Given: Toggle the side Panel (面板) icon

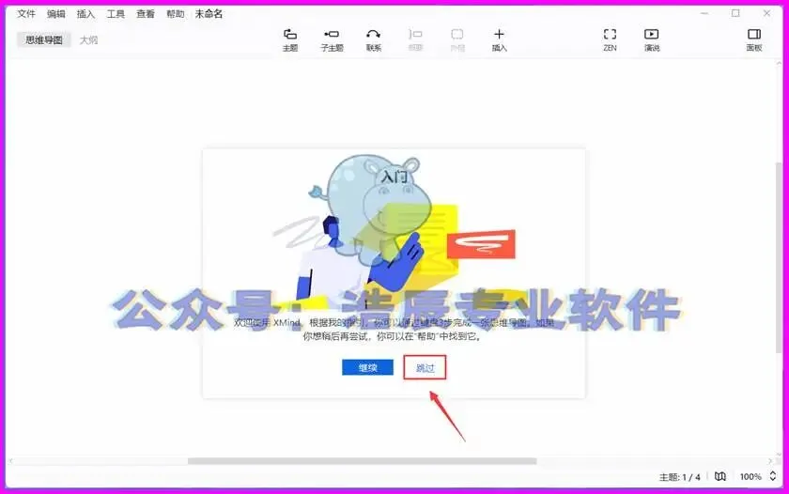Looking at the screenshot, I should pos(753,39).
